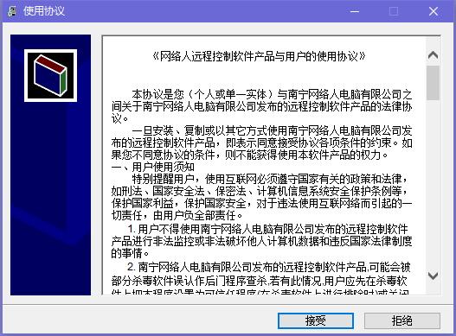The width and height of the screenshot is (456, 336).
Task: Click the scrollbar up arrow
Action: click(x=433, y=55)
